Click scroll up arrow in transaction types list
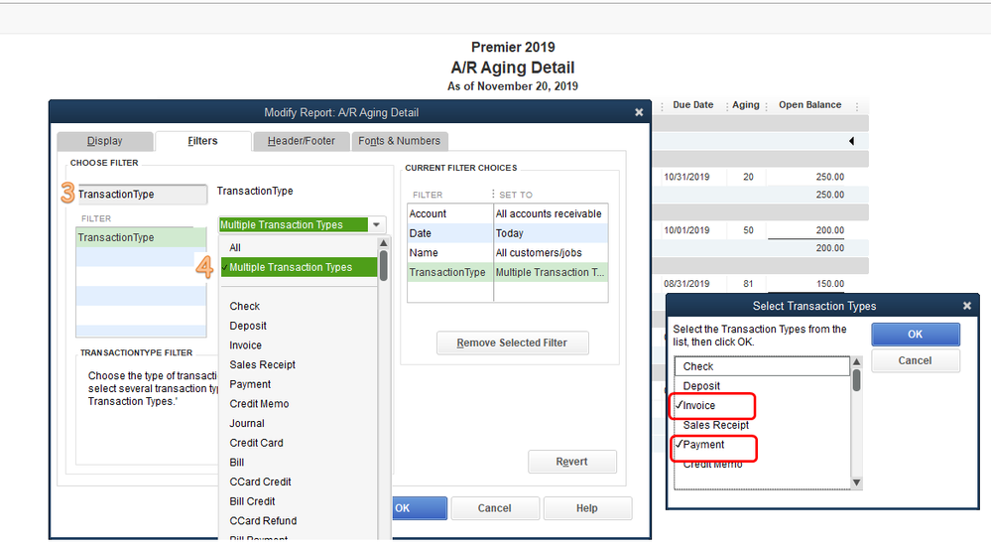Viewport: 991px width, 551px height. click(857, 361)
